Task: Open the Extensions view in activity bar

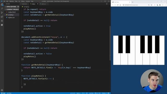Action: 2,17
